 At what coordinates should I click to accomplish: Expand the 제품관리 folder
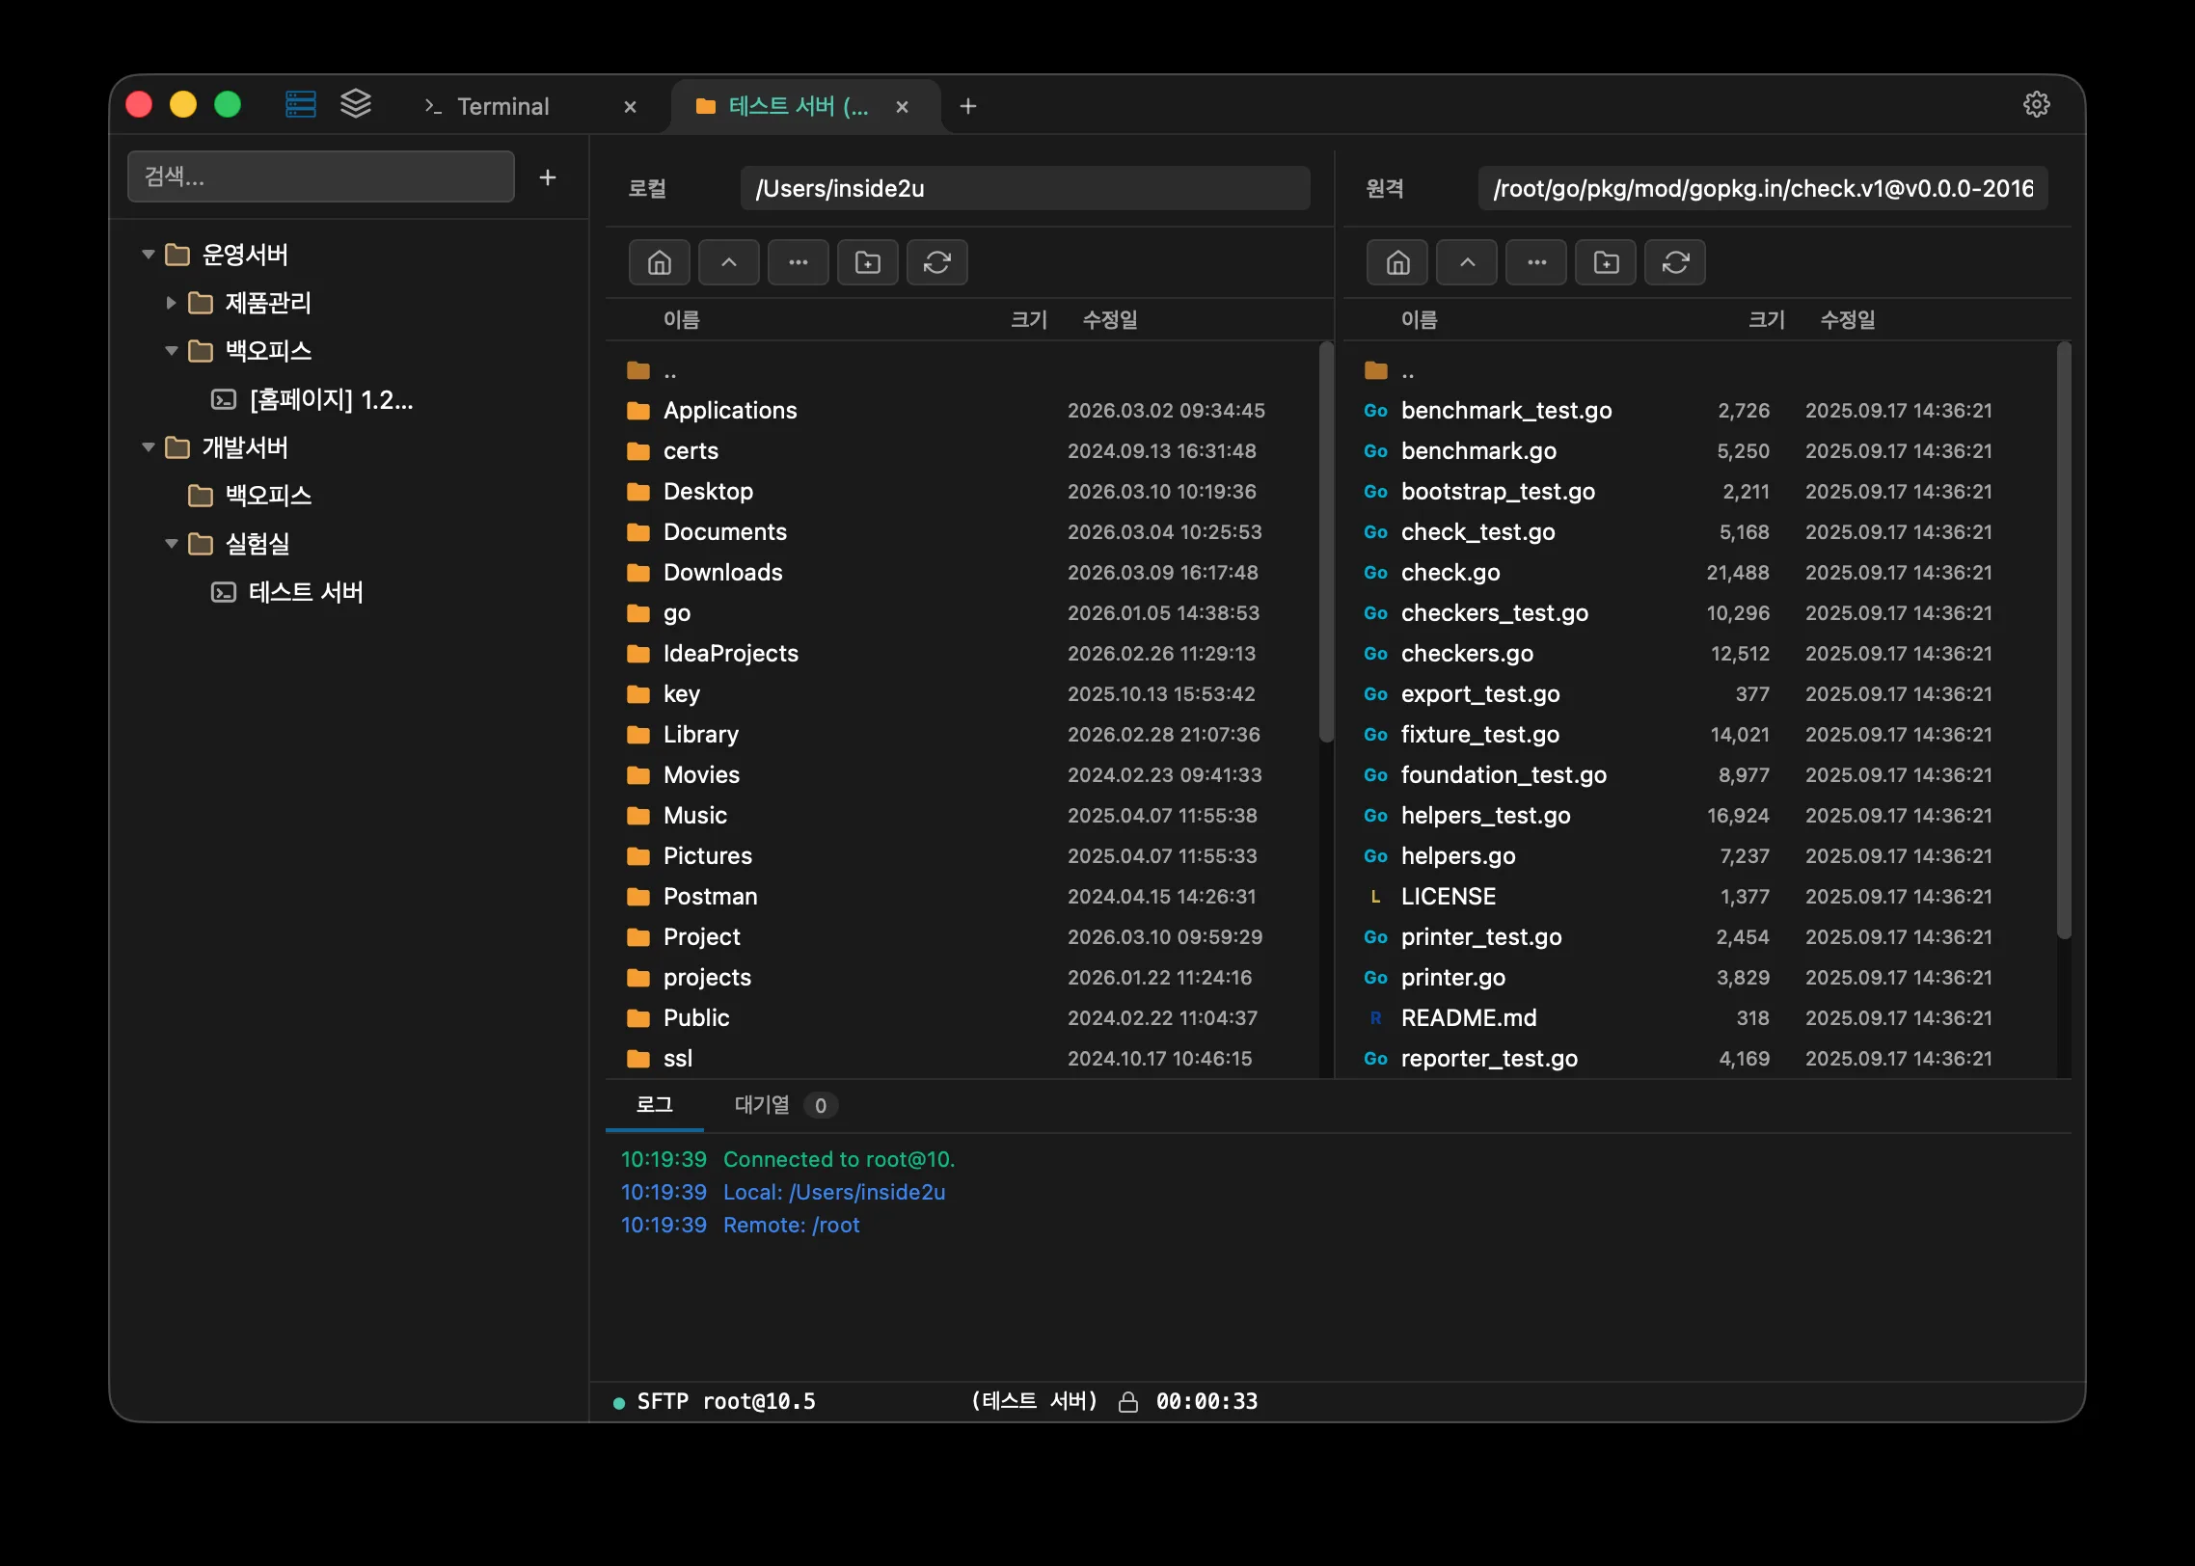(x=171, y=303)
